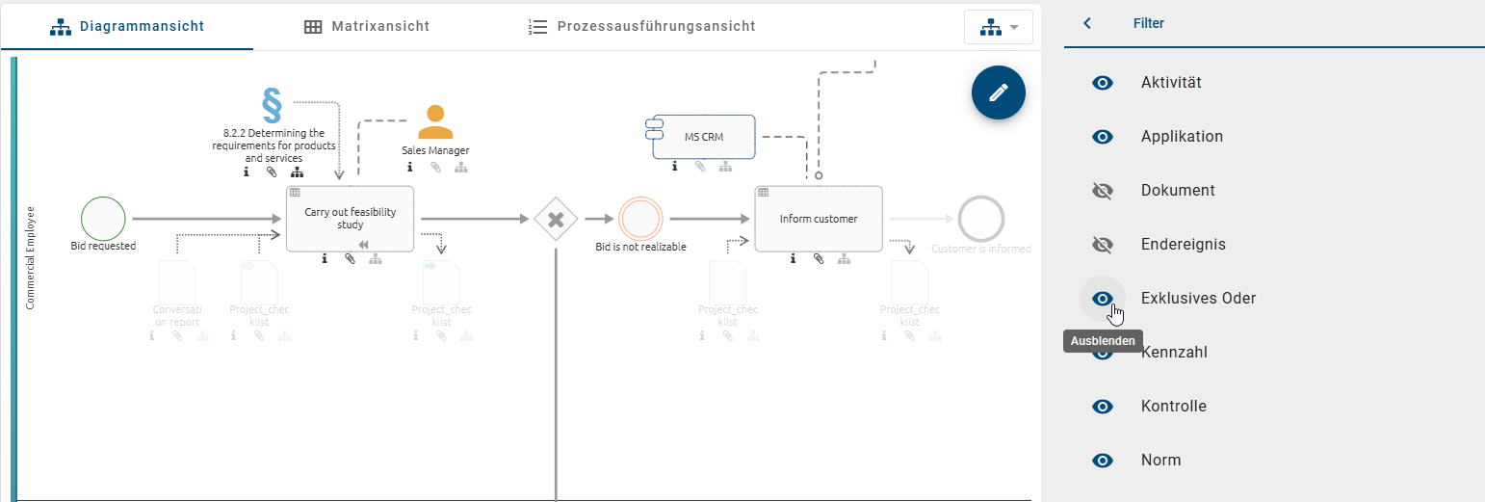The height and width of the screenshot is (502, 1485).
Task: Click the pencil edit floating button
Action: 999,92
